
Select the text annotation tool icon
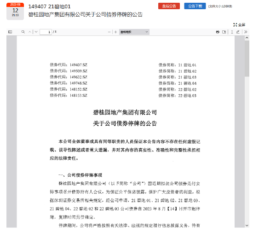232,32
